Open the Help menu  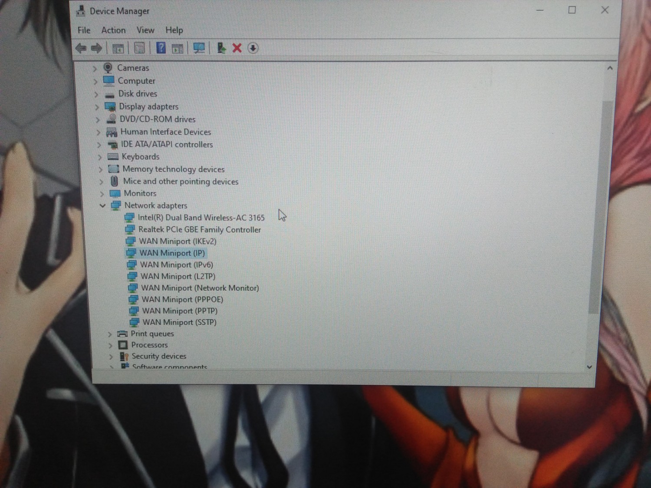point(174,30)
